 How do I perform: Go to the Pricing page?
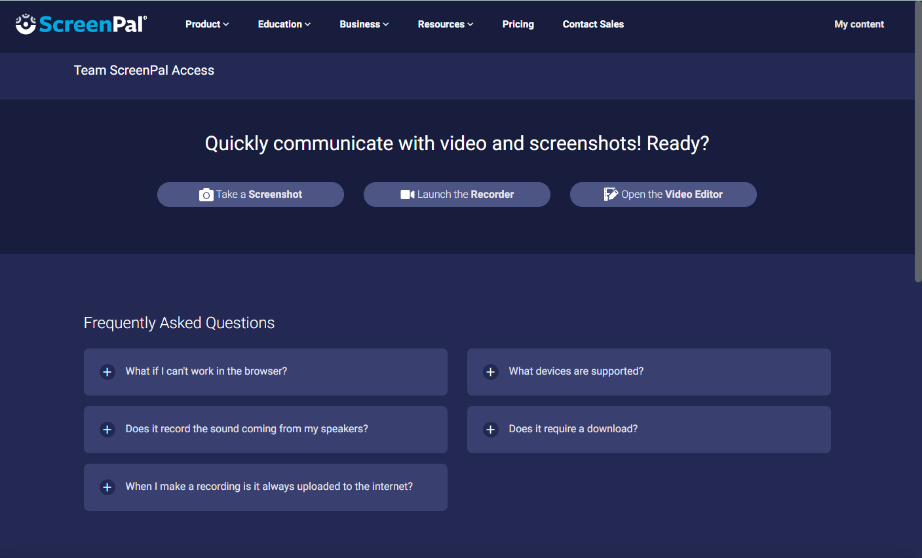[518, 24]
